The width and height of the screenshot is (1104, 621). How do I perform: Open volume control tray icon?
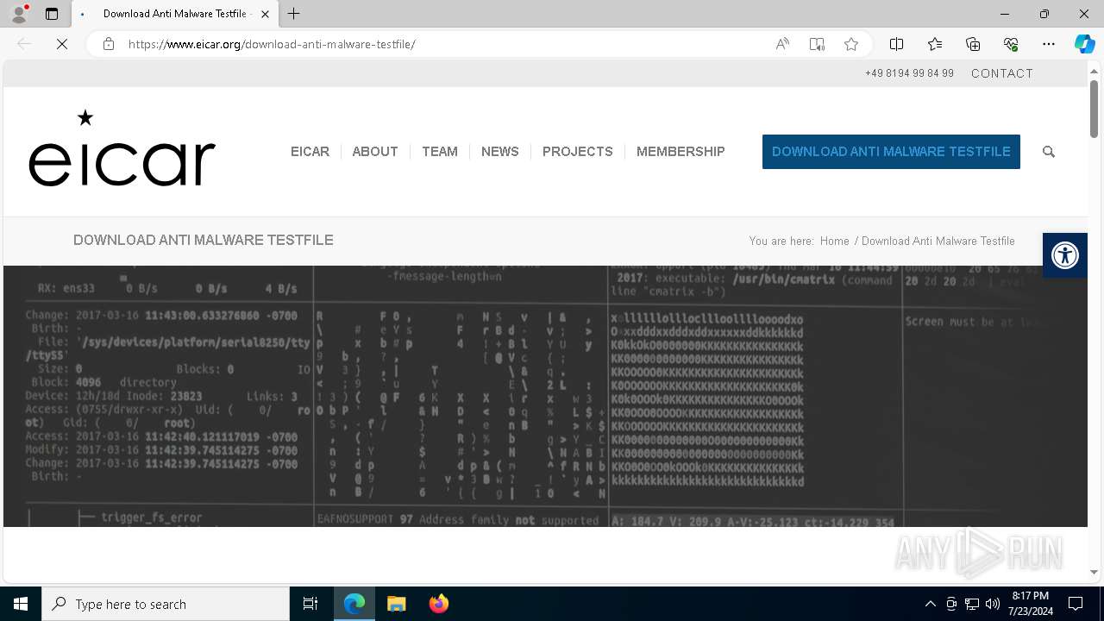tap(993, 604)
